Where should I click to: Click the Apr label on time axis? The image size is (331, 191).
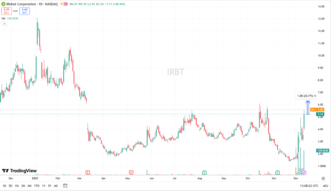(104, 178)
